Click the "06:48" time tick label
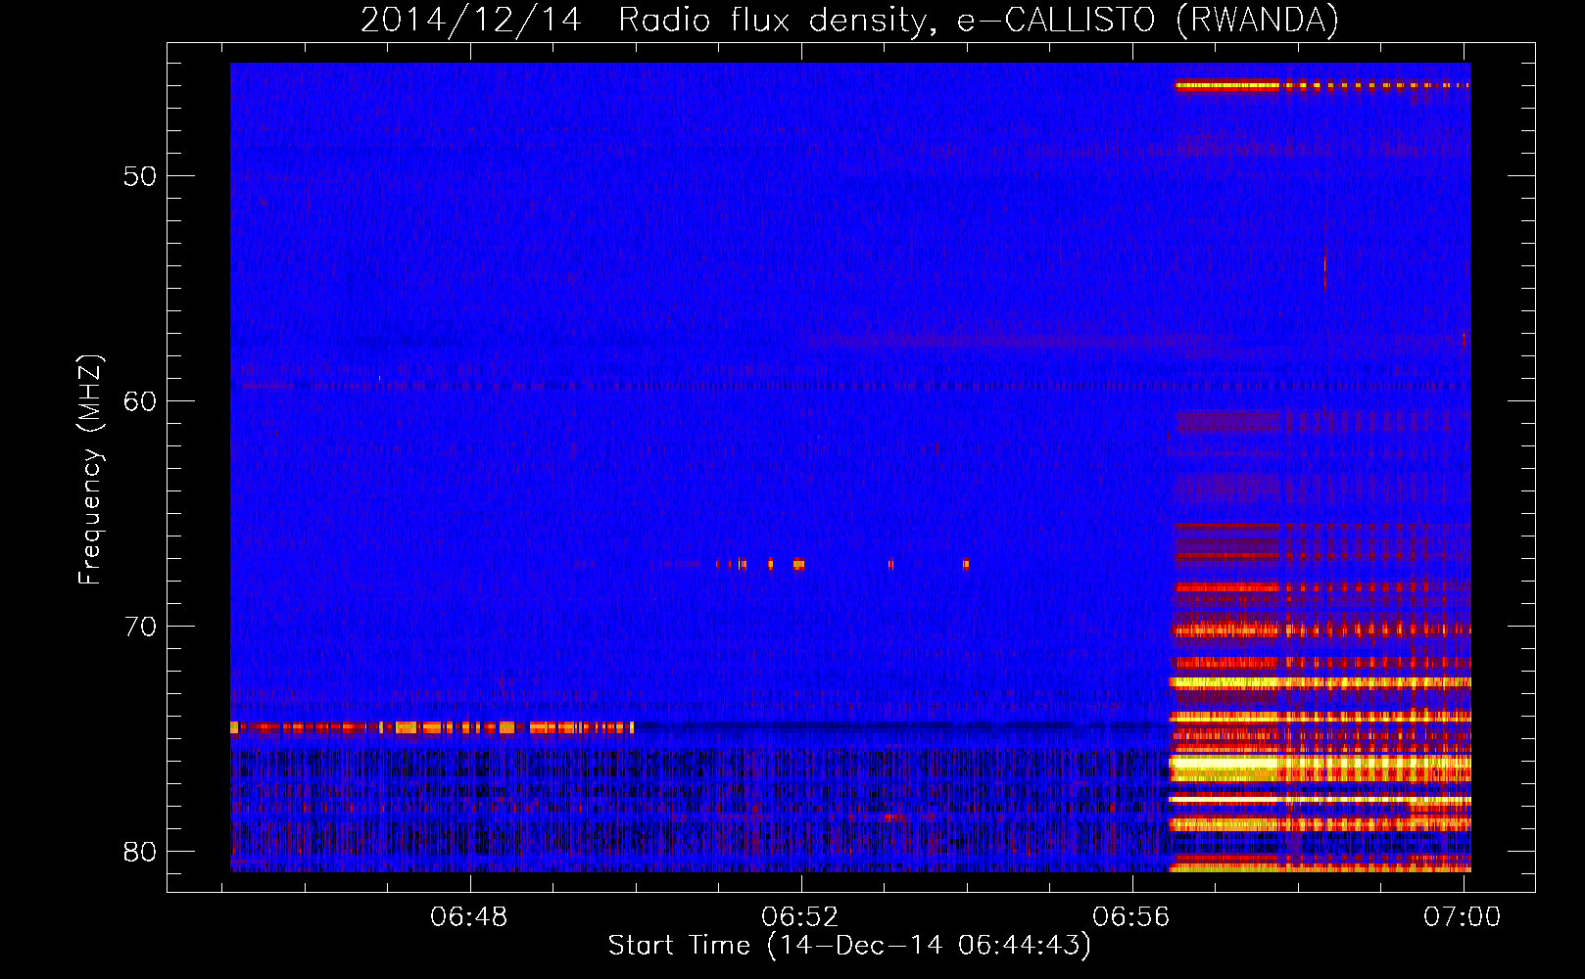 click(x=469, y=917)
